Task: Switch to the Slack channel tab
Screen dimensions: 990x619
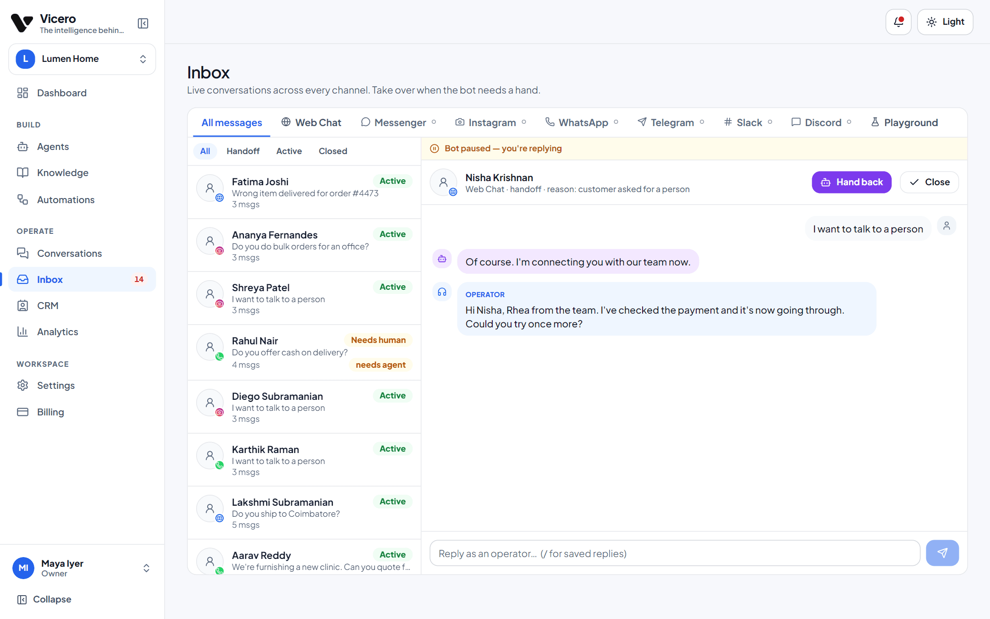Action: click(748, 123)
